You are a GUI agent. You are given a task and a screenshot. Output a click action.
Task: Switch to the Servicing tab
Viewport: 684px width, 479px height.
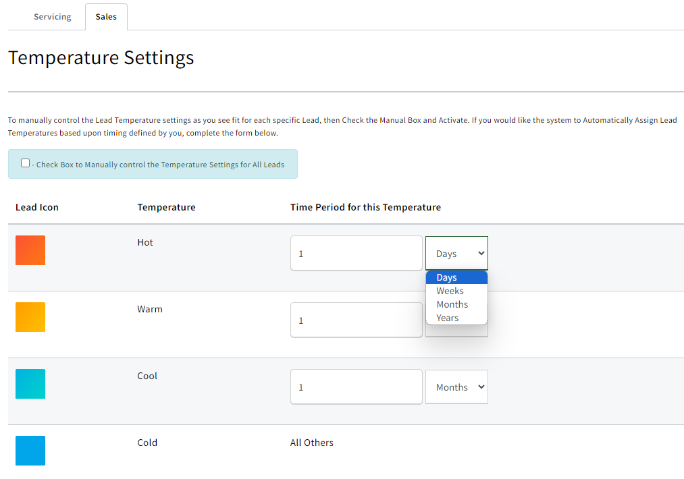(52, 17)
